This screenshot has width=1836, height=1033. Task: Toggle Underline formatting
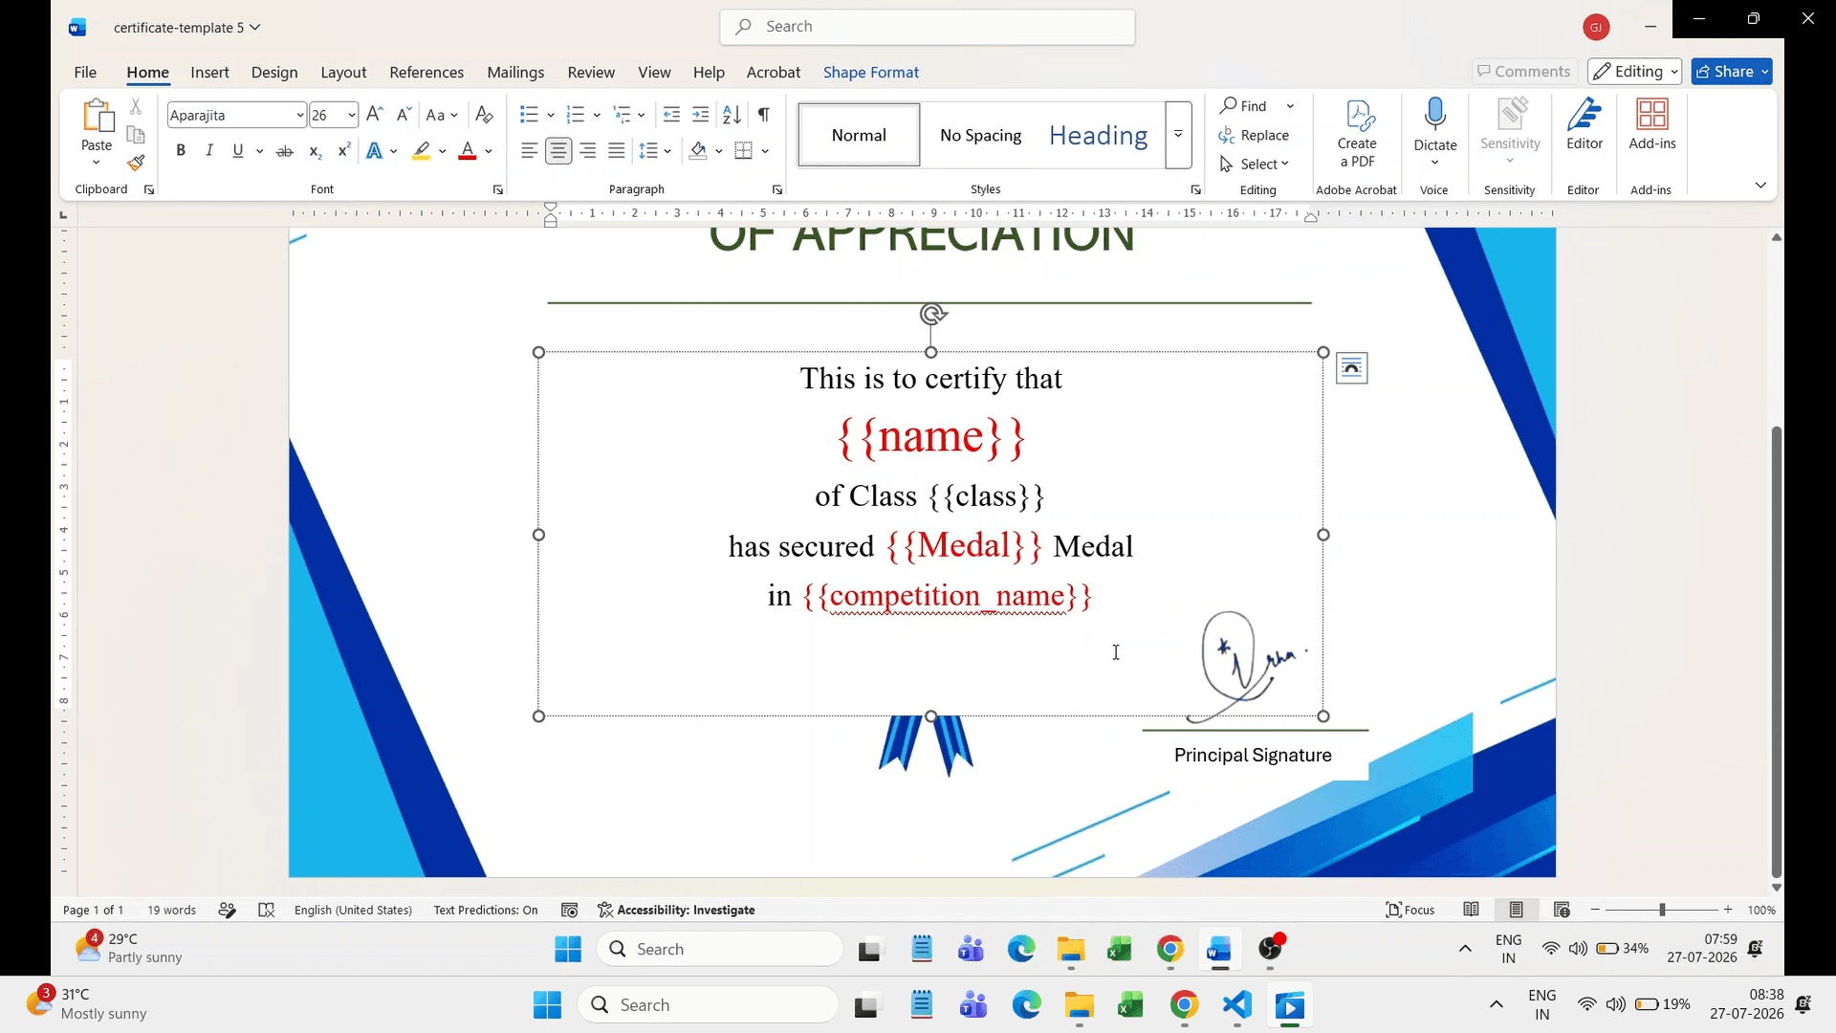238,151
